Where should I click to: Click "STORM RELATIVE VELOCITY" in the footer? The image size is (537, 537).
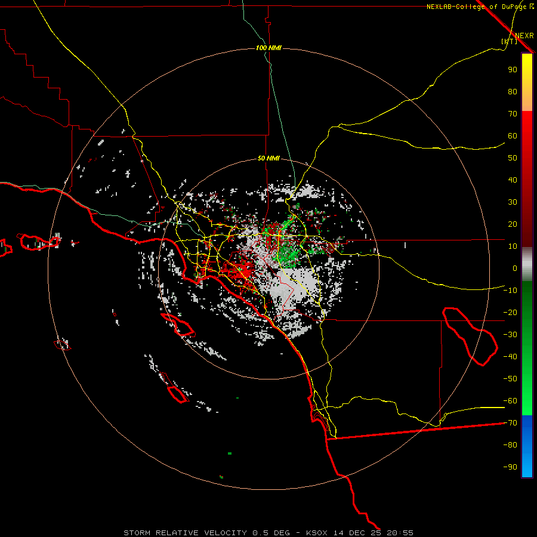tap(185, 533)
